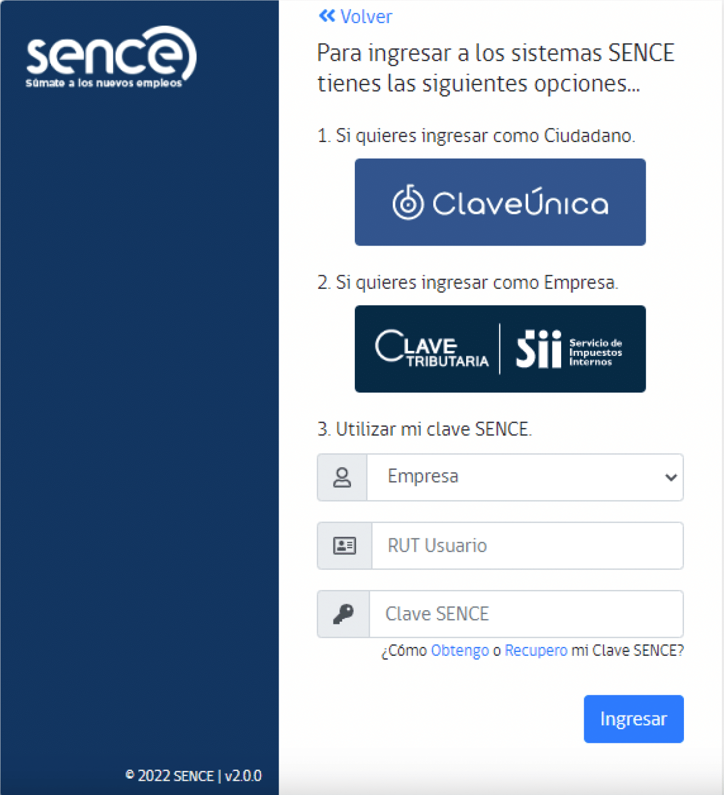
Task: Open the Obtengo link
Action: (x=460, y=650)
